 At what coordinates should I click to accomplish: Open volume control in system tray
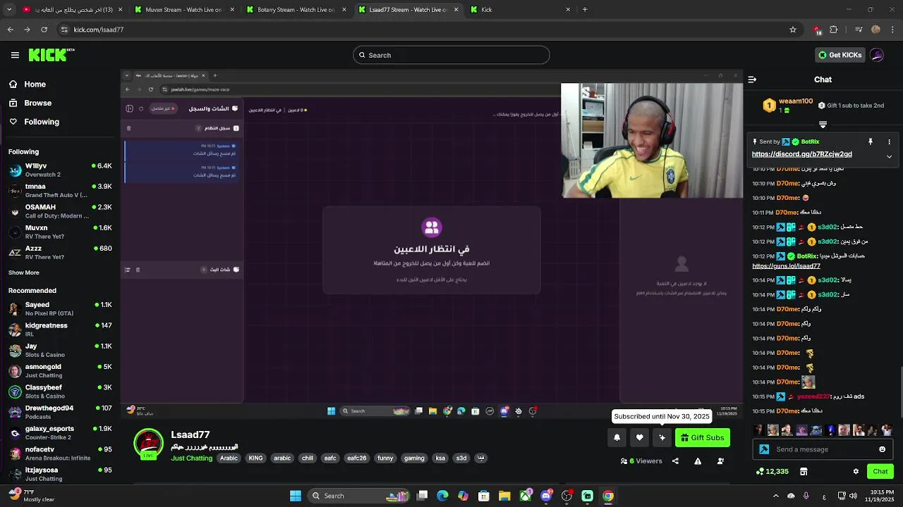pyautogui.click(x=853, y=496)
